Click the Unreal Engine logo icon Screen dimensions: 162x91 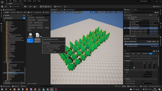[x=2, y=2]
